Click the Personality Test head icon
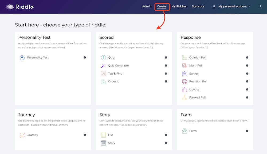The image size is (267, 154). point(22,58)
